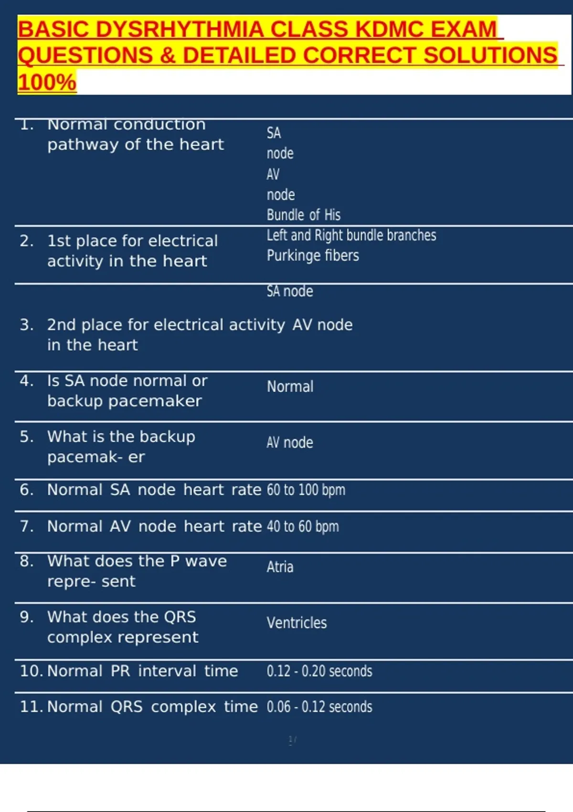Click 'Left and Right bundle branches' text
This screenshot has height=812, width=573.
[x=351, y=235]
